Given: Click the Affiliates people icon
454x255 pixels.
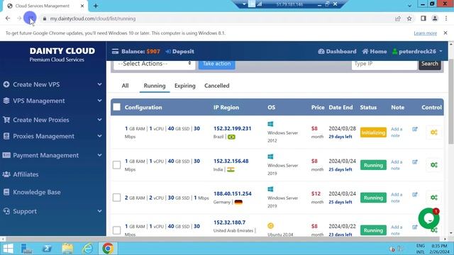Looking at the screenshot, I should point(6,174).
